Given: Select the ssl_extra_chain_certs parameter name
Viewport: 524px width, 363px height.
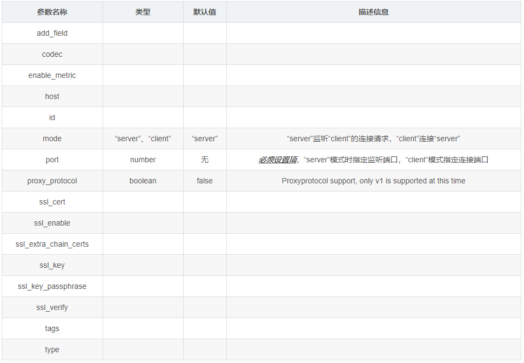Looking at the screenshot, I should [52, 244].
